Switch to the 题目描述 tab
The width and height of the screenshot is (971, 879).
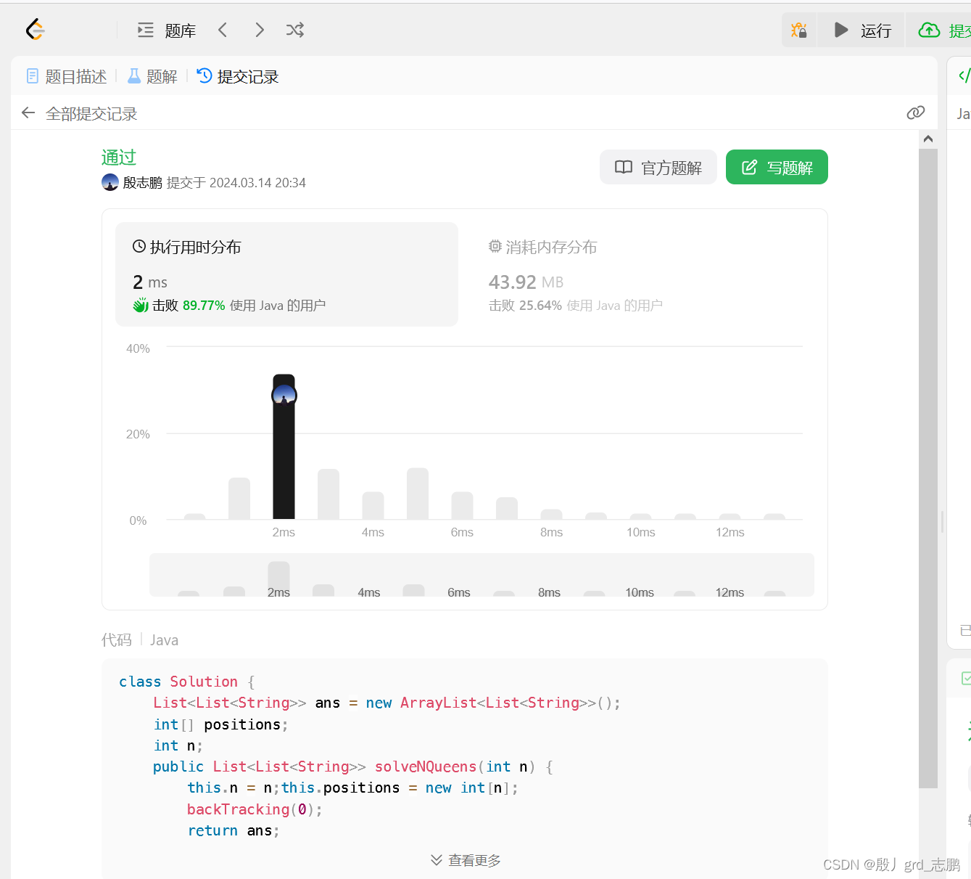coord(67,76)
